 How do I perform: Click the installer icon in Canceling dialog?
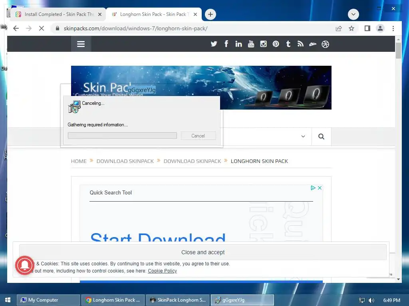[74, 107]
